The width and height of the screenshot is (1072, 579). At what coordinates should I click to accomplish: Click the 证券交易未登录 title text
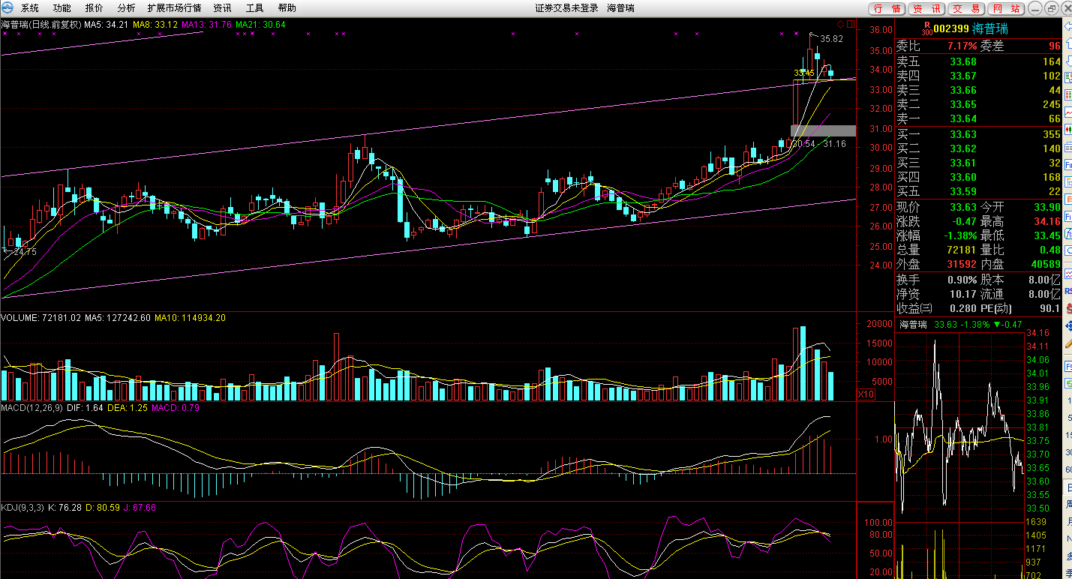click(x=567, y=8)
